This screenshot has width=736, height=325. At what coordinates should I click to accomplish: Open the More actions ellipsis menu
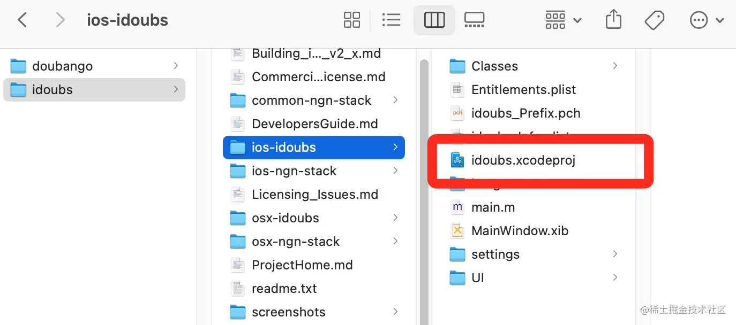(x=707, y=20)
